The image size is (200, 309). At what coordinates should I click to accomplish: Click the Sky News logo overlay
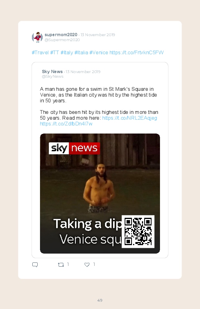74,148
